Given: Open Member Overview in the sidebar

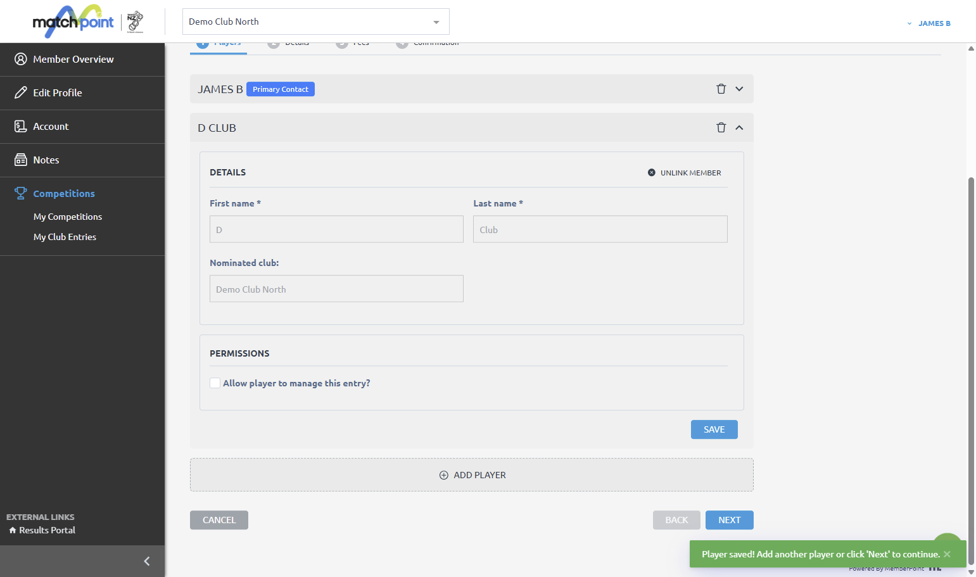Looking at the screenshot, I should [x=82, y=59].
